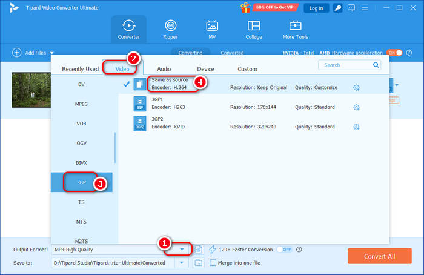This screenshot has width=424, height=275.
Task: Click the Log in button
Action: [316, 8]
